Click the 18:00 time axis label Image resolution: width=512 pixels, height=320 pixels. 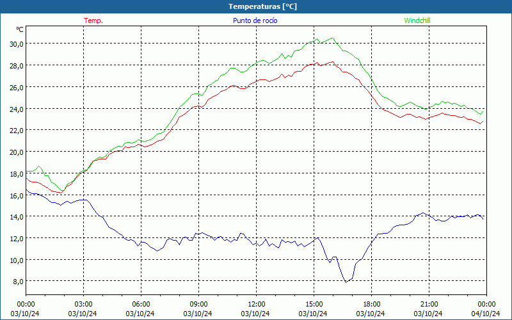[x=372, y=305]
